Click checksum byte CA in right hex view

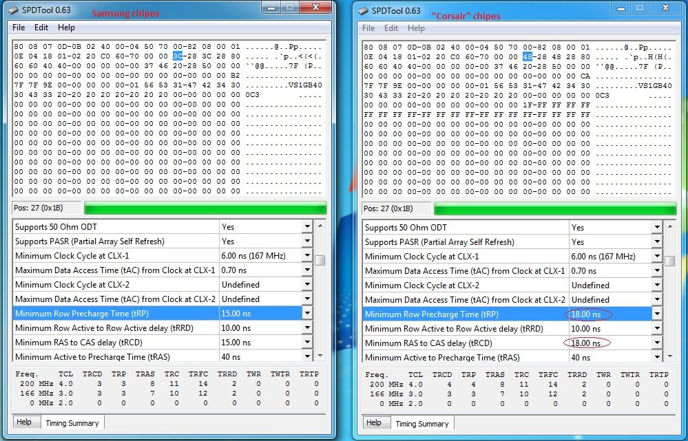(585, 76)
